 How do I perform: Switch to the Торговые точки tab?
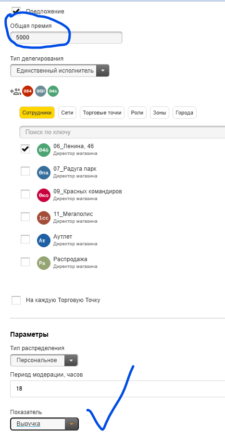point(102,113)
